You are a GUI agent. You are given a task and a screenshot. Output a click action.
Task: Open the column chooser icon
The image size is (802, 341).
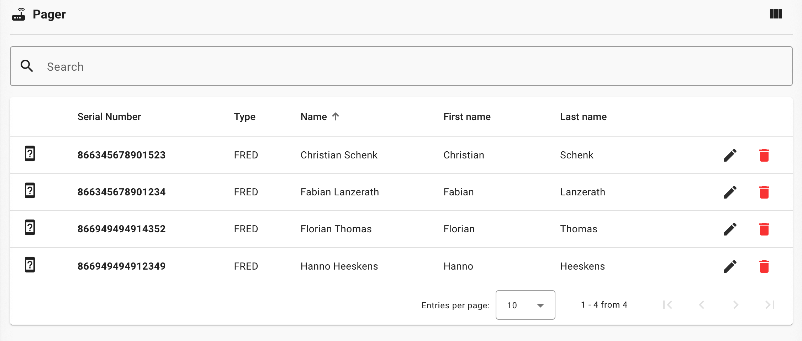tap(776, 14)
